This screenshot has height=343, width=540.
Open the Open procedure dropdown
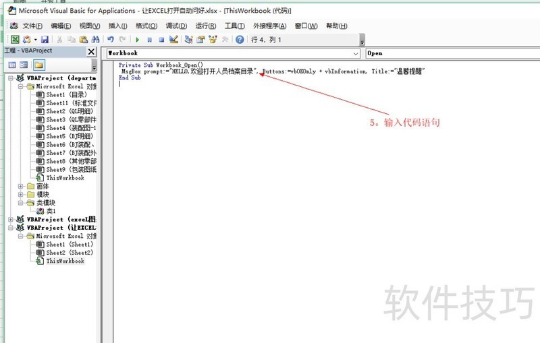click(x=452, y=53)
